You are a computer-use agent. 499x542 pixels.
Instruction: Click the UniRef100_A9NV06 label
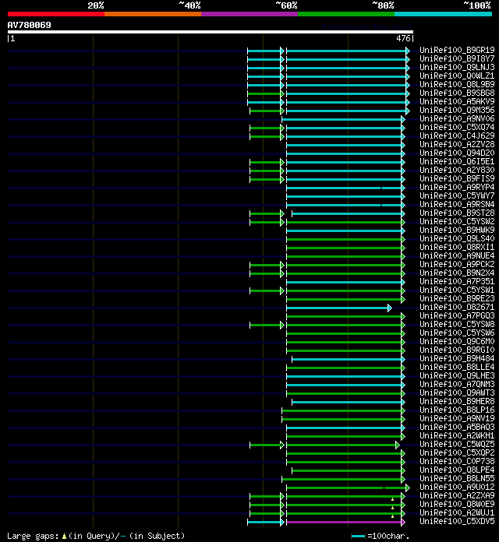(x=457, y=119)
